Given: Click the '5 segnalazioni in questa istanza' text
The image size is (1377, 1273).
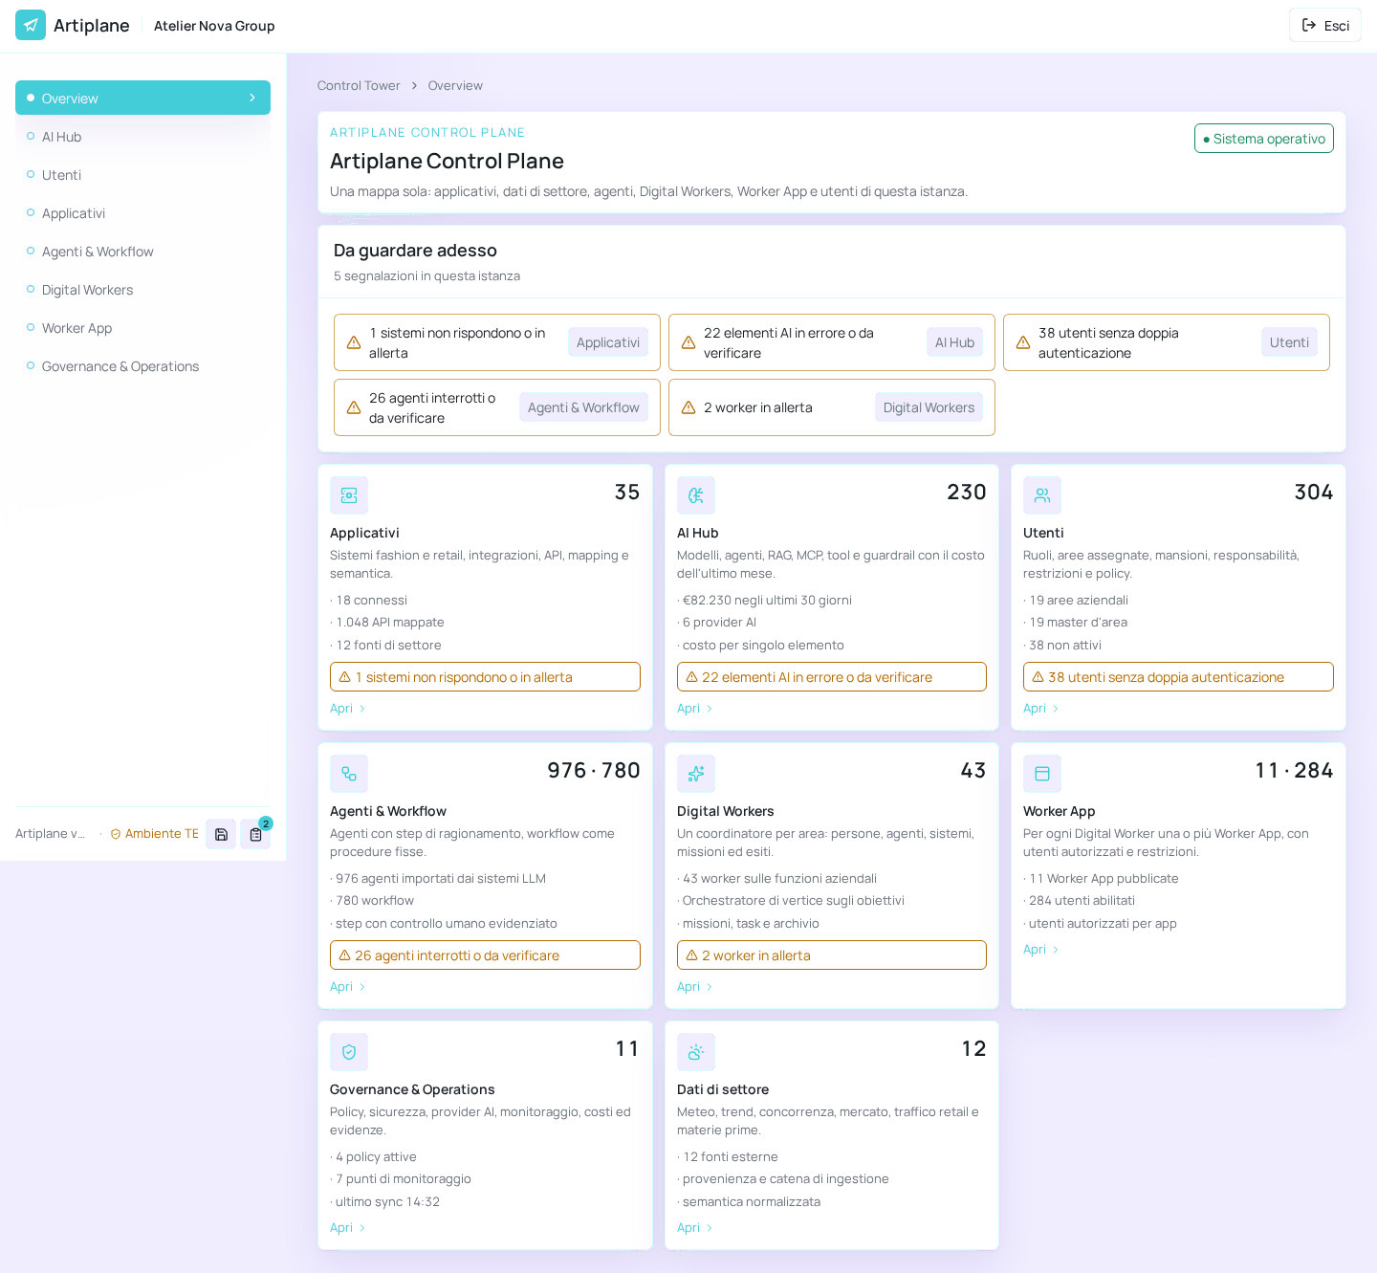Looking at the screenshot, I should pos(426,275).
